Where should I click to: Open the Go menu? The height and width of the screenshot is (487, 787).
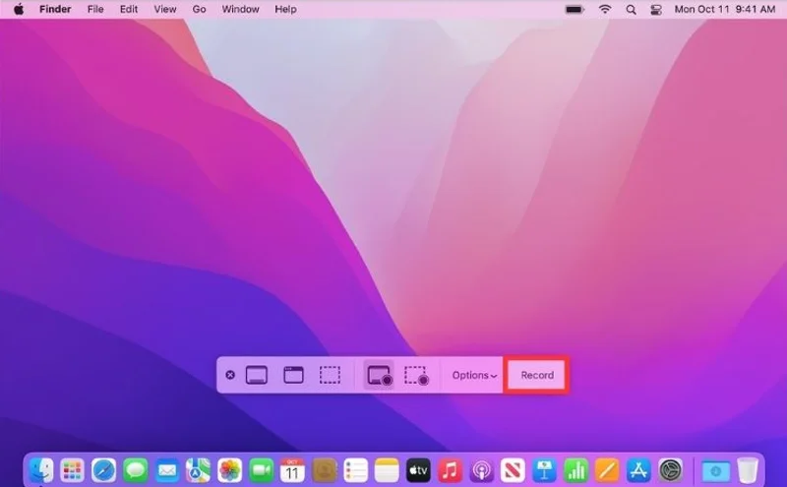[200, 9]
